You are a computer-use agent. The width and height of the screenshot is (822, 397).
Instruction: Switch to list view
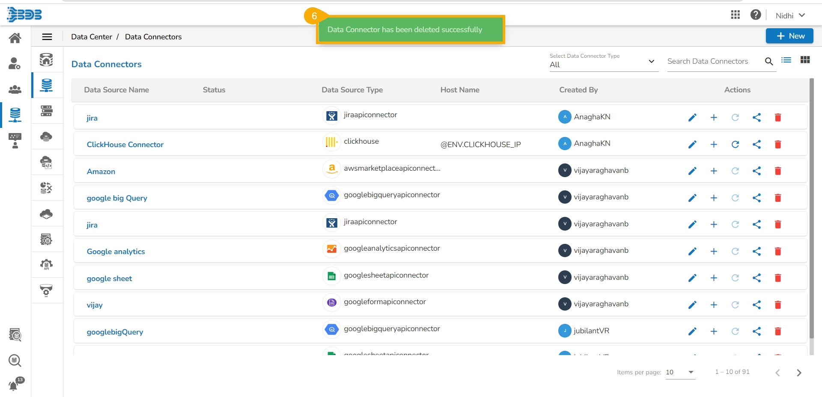[786, 60]
